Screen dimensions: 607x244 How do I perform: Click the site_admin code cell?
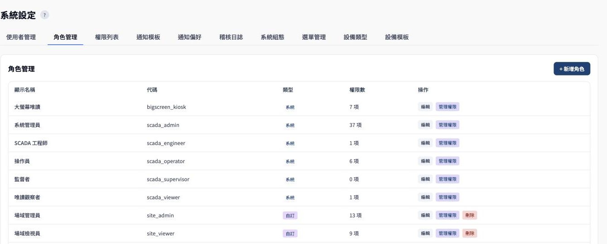(x=160, y=216)
